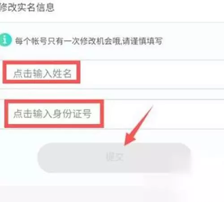
Task: Click the green info icon
Action: pyautogui.click(x=5, y=40)
